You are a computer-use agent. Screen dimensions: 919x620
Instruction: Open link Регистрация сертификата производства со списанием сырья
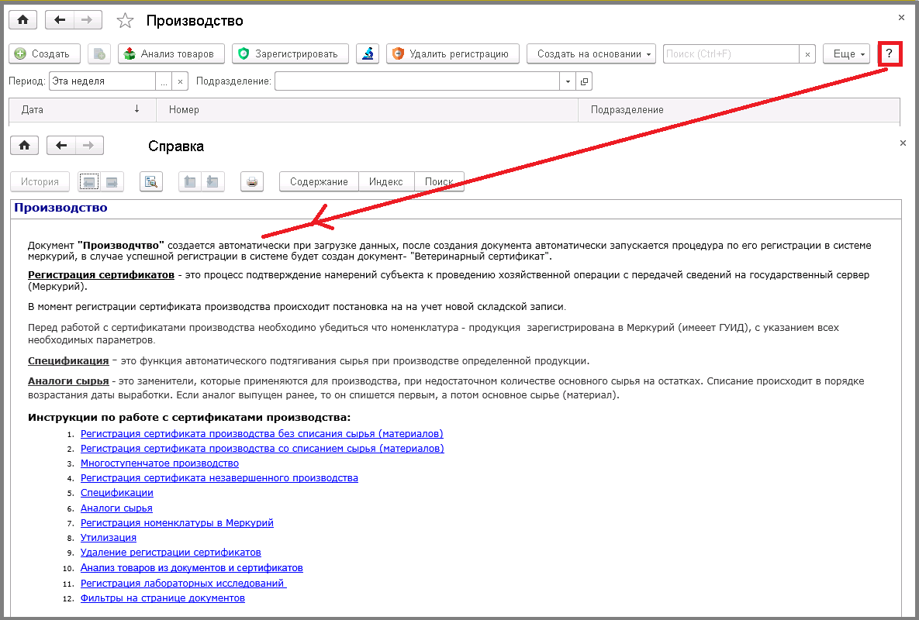[262, 449]
